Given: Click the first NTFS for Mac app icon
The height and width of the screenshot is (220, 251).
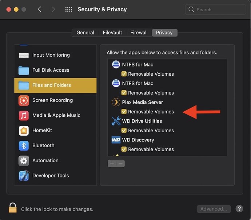Looking at the screenshot, I should click(116, 64).
